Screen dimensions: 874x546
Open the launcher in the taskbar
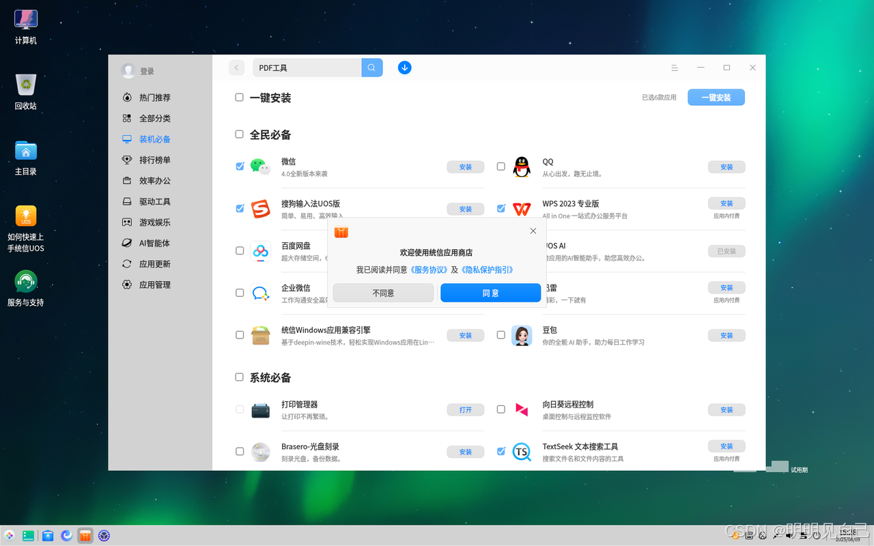point(10,536)
